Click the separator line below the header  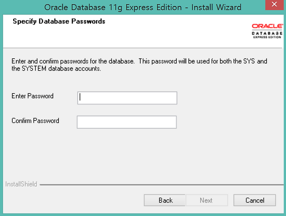tap(143, 48)
